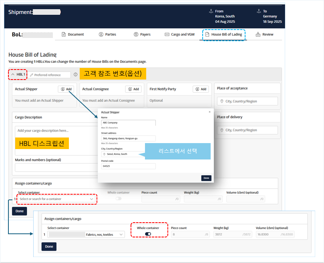Screen dimensions: 324x263
Task: Click location pin in Place of acceptance
Action: 221,101
